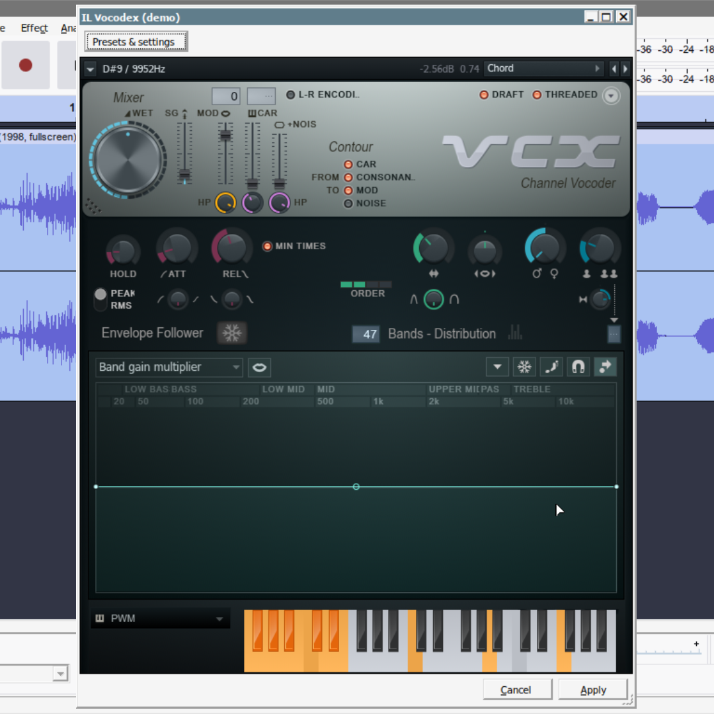Image resolution: width=714 pixels, height=714 pixels.
Task: Click the freeze envelope follower snowflake button
Action: coord(232,333)
